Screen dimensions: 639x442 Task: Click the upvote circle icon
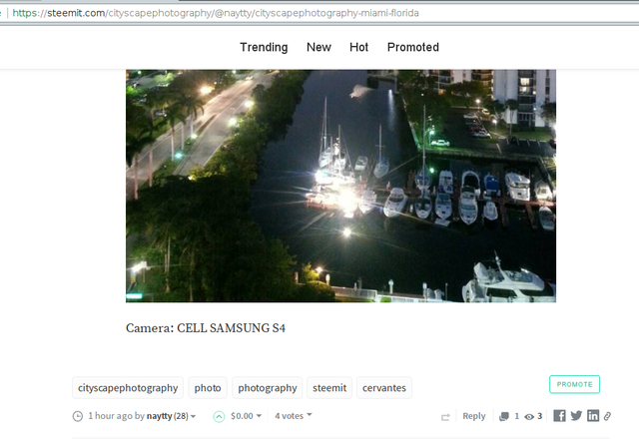(219, 416)
